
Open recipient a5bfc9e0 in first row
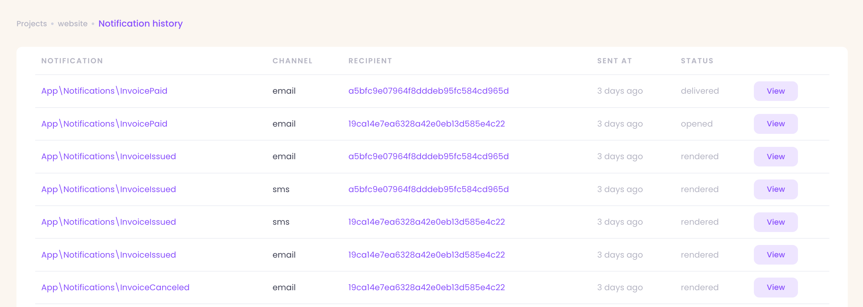point(428,91)
